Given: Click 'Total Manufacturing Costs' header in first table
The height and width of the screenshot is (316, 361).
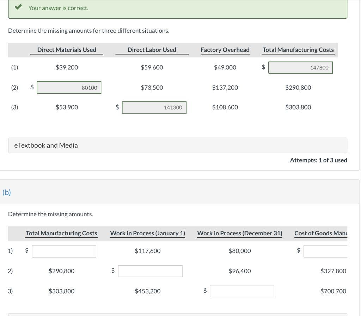Looking at the screenshot, I should coord(298,50).
